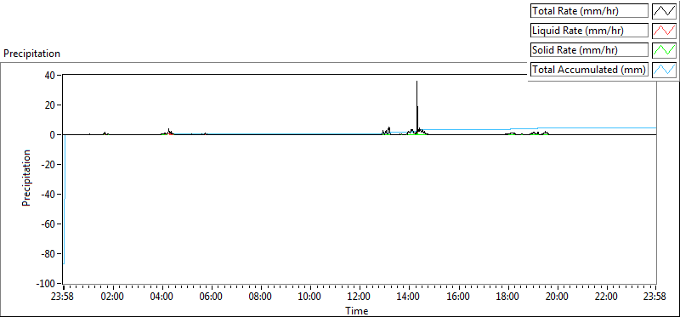
Task: Open Solid Rate plot style swatch
Action: (x=665, y=50)
